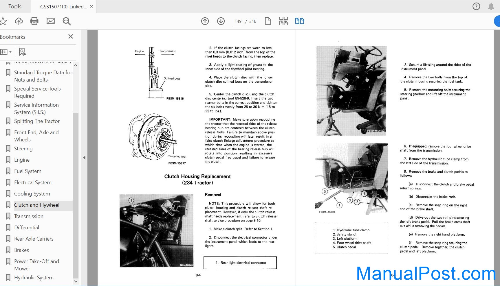The image size is (500, 286).
Task: Click the Clutch Housing Replacement heading
Action: pyautogui.click(x=197, y=180)
